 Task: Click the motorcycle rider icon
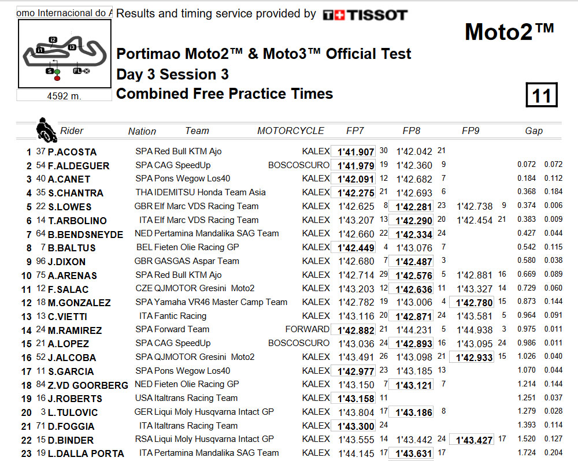46,130
